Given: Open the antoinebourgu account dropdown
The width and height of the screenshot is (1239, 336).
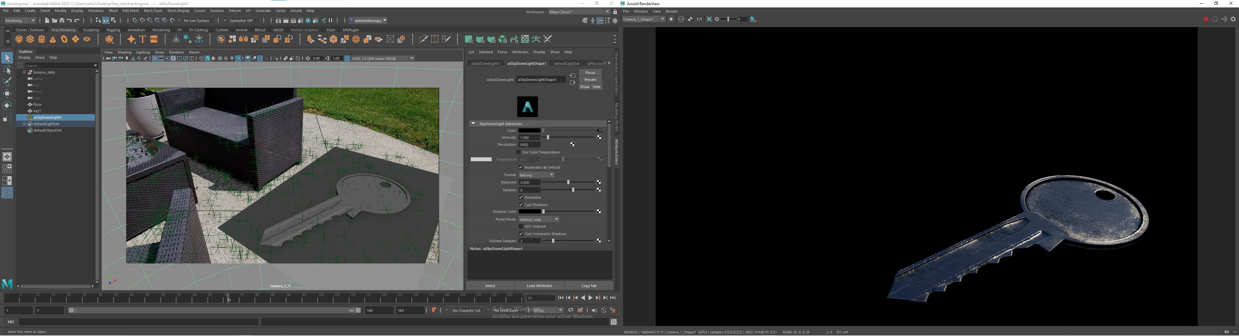Looking at the screenshot, I should click(x=368, y=21).
